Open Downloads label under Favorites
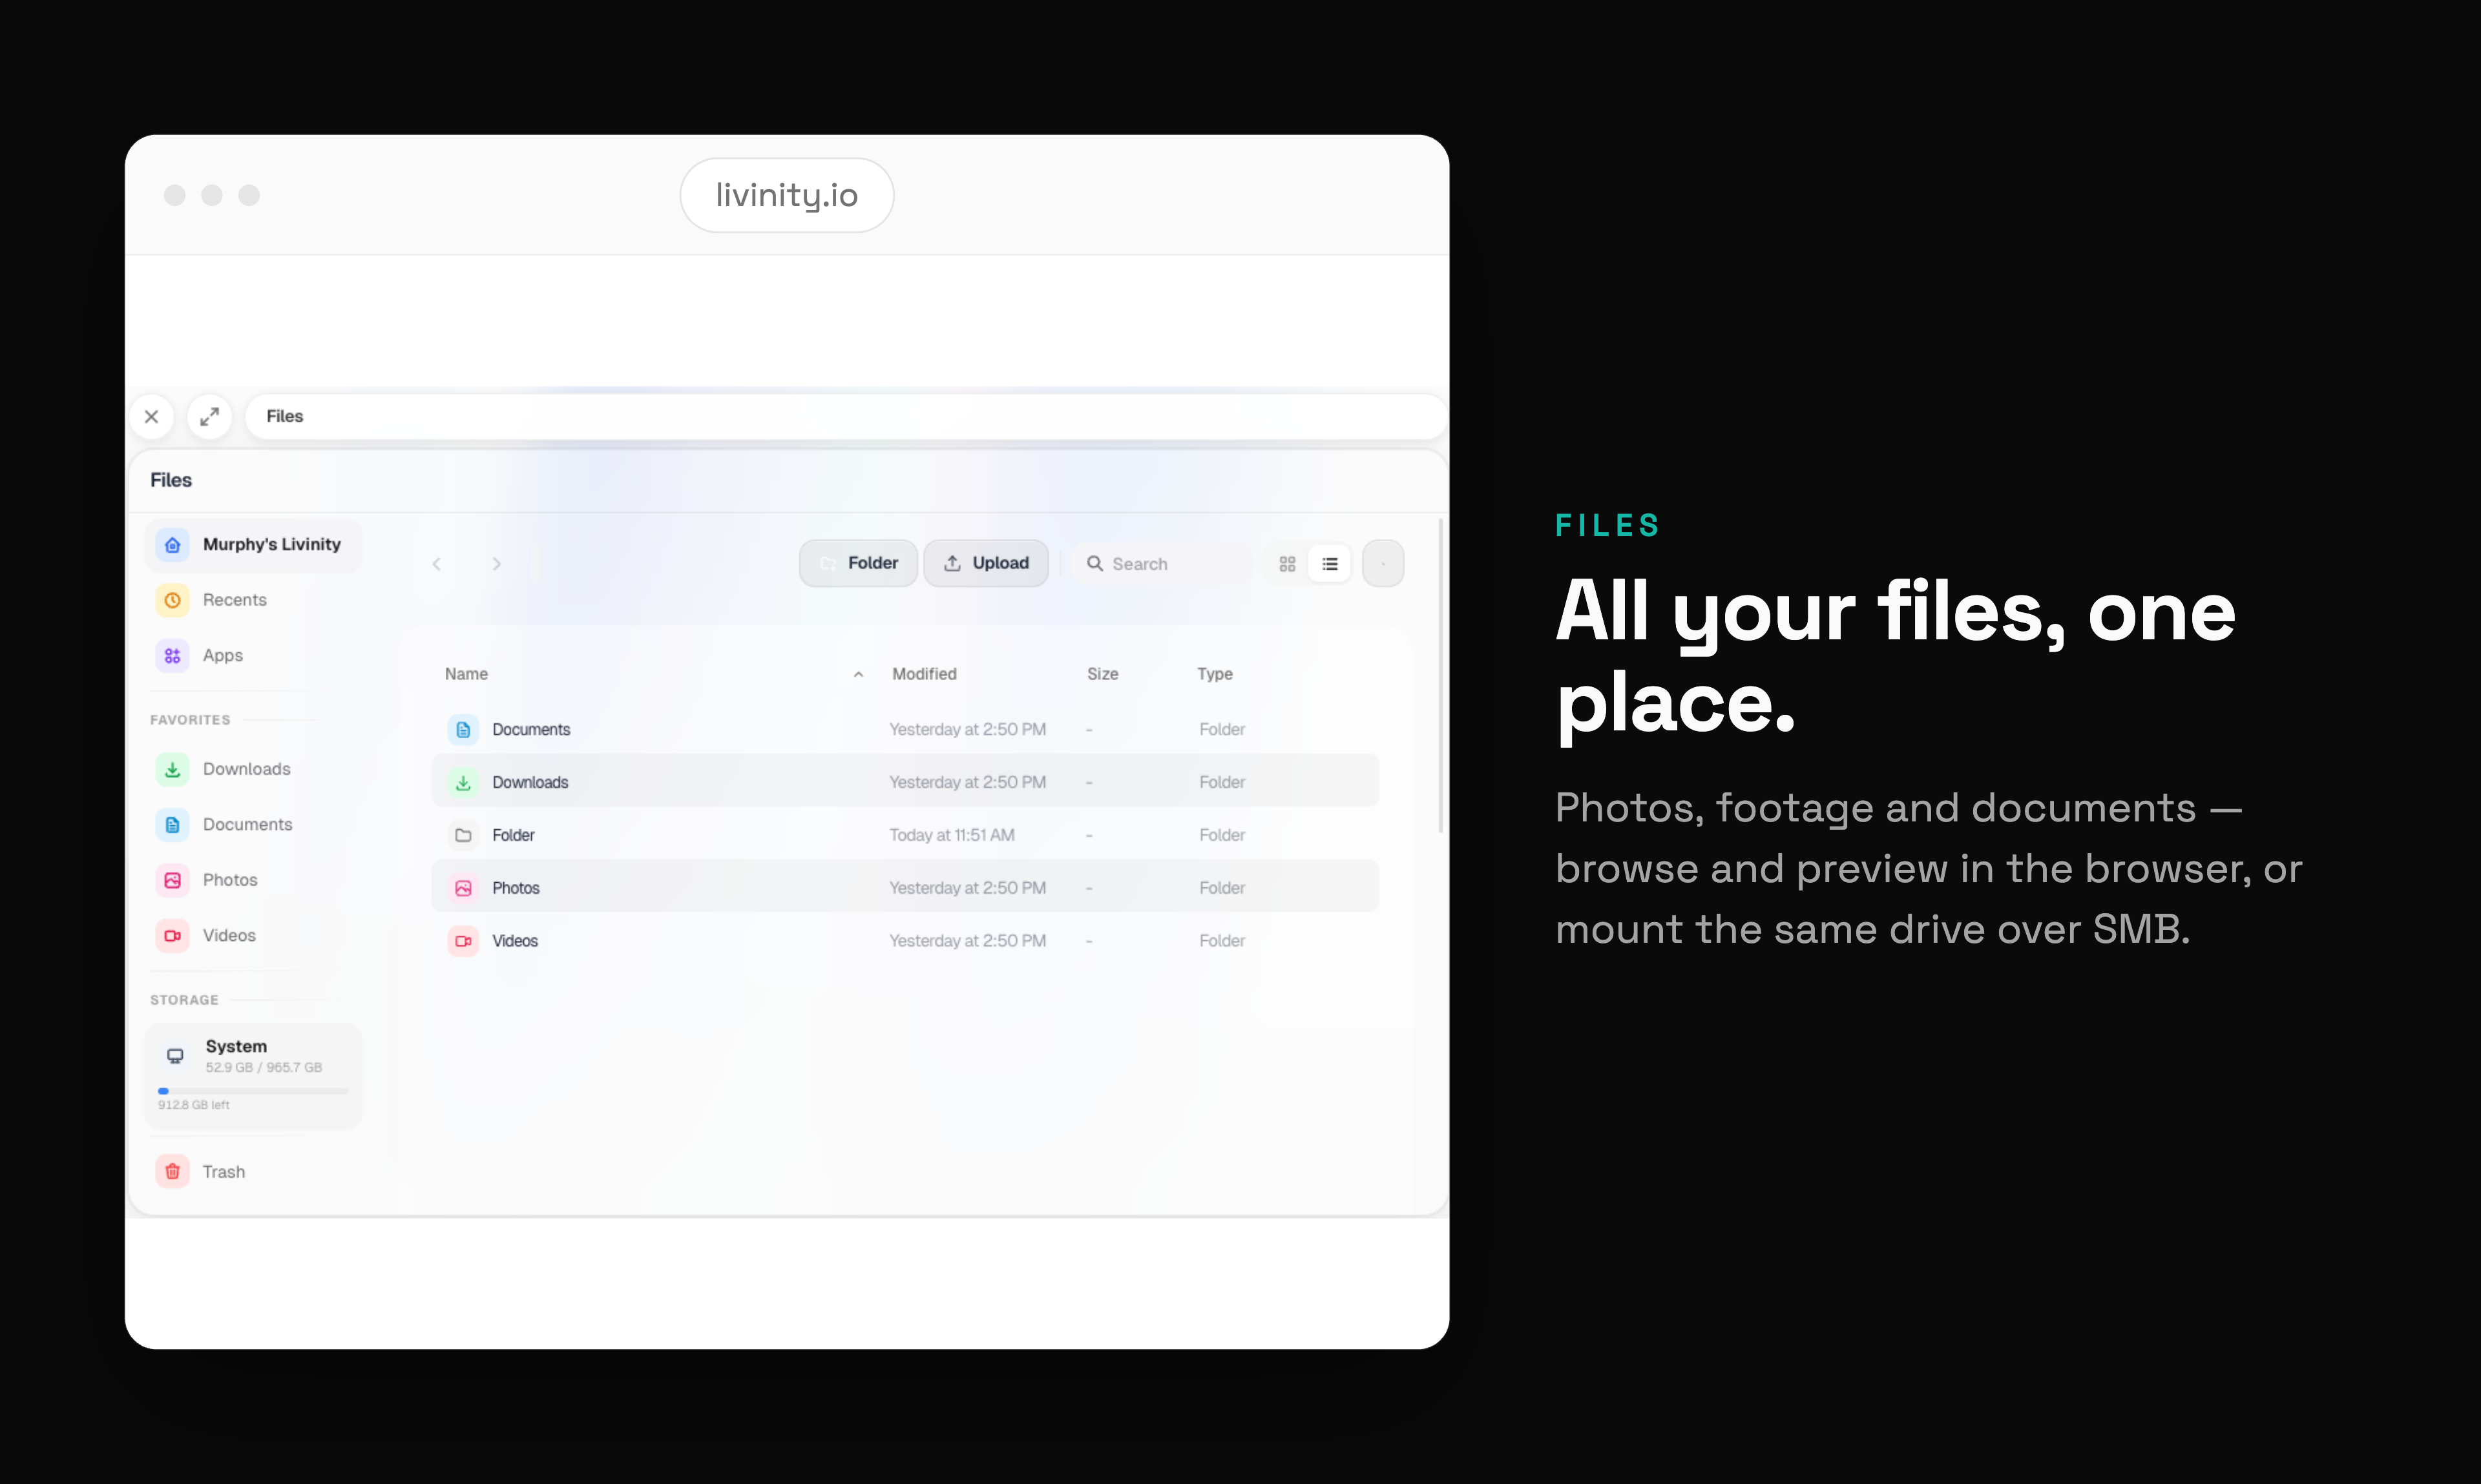 coord(247,769)
